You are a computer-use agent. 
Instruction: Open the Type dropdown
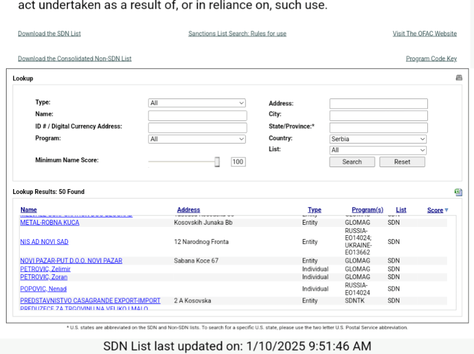coord(197,103)
